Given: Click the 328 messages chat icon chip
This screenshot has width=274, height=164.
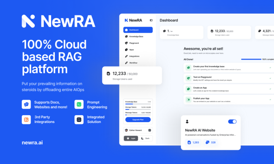Looking at the screenshot, I should pyautogui.click(x=211, y=143).
